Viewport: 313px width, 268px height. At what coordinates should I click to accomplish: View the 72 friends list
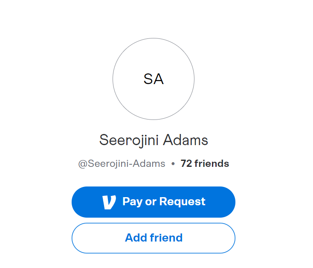205,163
